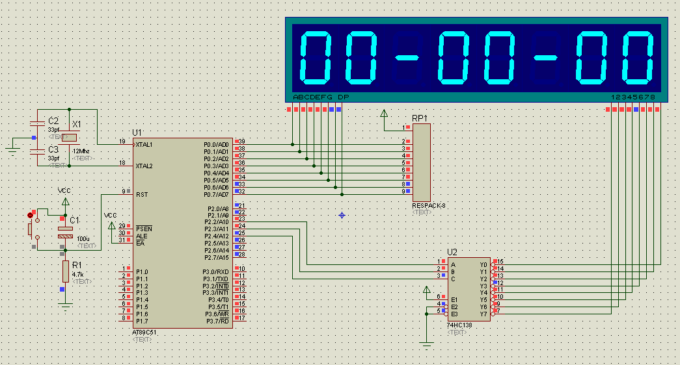Select the AT89C51 microcontroller U1 body
Screen dimensions: 680x365
(183, 233)
